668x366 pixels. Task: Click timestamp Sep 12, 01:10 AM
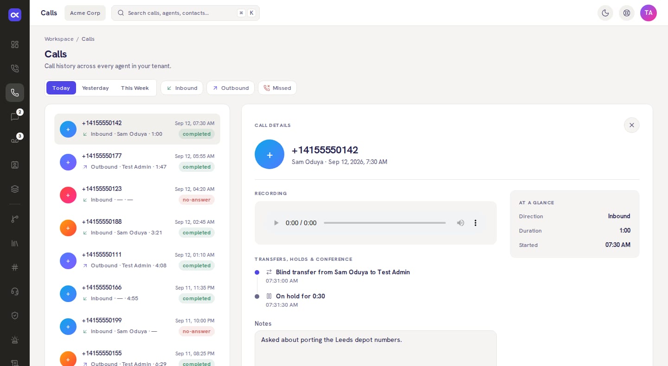coord(195,255)
